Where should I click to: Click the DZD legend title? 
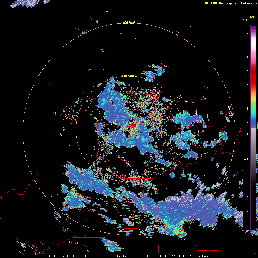(x=252, y=17)
